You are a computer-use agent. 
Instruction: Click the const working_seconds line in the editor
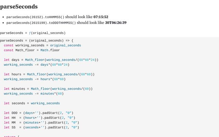pos(42,46)
